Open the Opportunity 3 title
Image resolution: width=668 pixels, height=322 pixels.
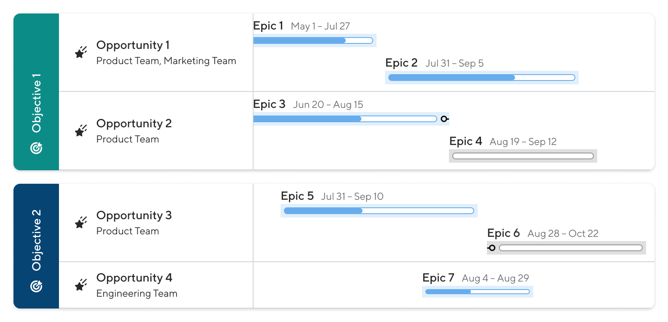pos(134,215)
